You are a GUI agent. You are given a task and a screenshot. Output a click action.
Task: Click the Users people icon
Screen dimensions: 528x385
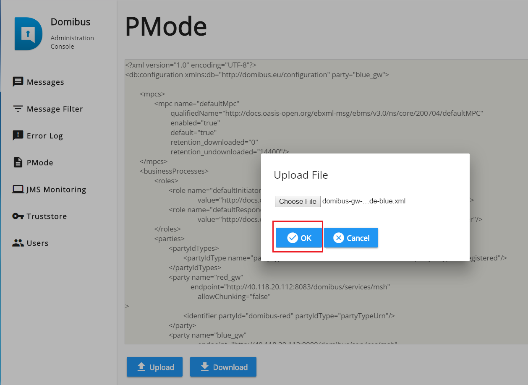pyautogui.click(x=18, y=243)
